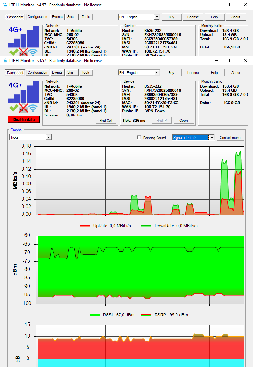Click the Open button in Device panel

(x=183, y=120)
